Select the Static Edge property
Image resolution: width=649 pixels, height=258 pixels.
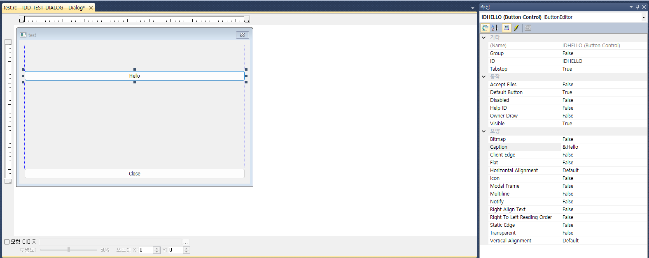[567, 225]
